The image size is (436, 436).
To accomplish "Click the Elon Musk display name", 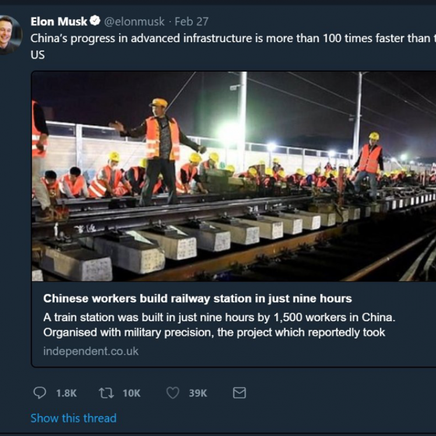I will (58, 22).
